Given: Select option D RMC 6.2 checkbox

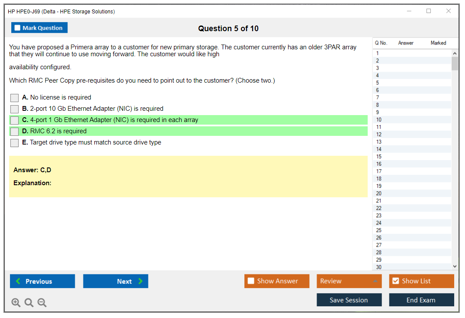Looking at the screenshot, I should 15,132.
